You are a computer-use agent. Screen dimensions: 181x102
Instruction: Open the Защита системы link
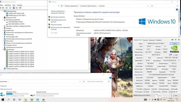click(56, 25)
